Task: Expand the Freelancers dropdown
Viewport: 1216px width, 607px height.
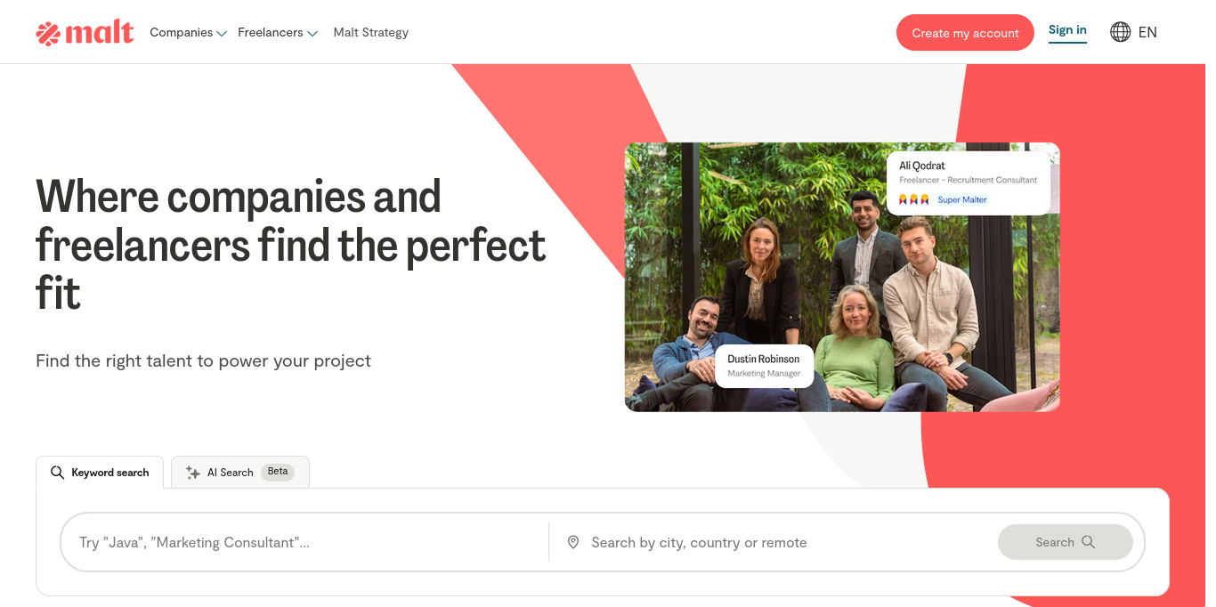Action: (278, 33)
